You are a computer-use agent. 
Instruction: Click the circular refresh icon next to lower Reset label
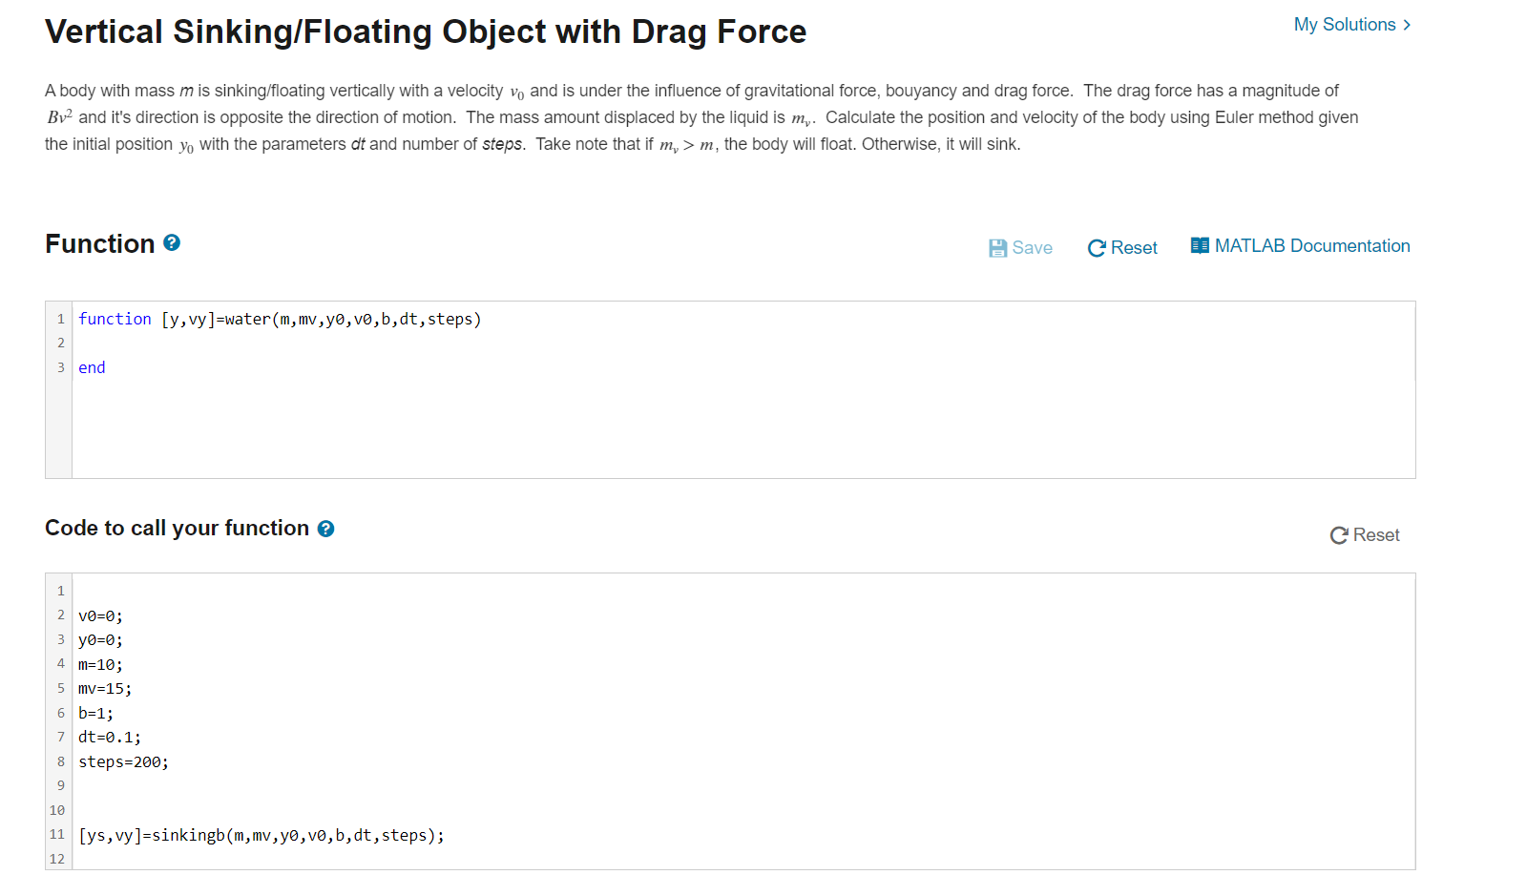click(1340, 535)
